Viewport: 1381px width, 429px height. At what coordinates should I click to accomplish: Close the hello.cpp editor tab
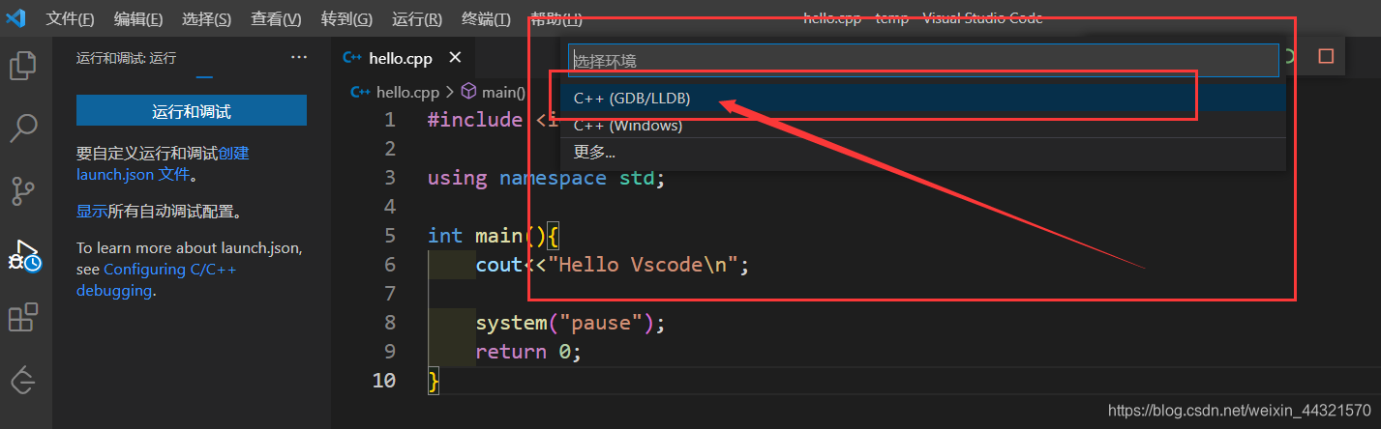click(x=456, y=58)
